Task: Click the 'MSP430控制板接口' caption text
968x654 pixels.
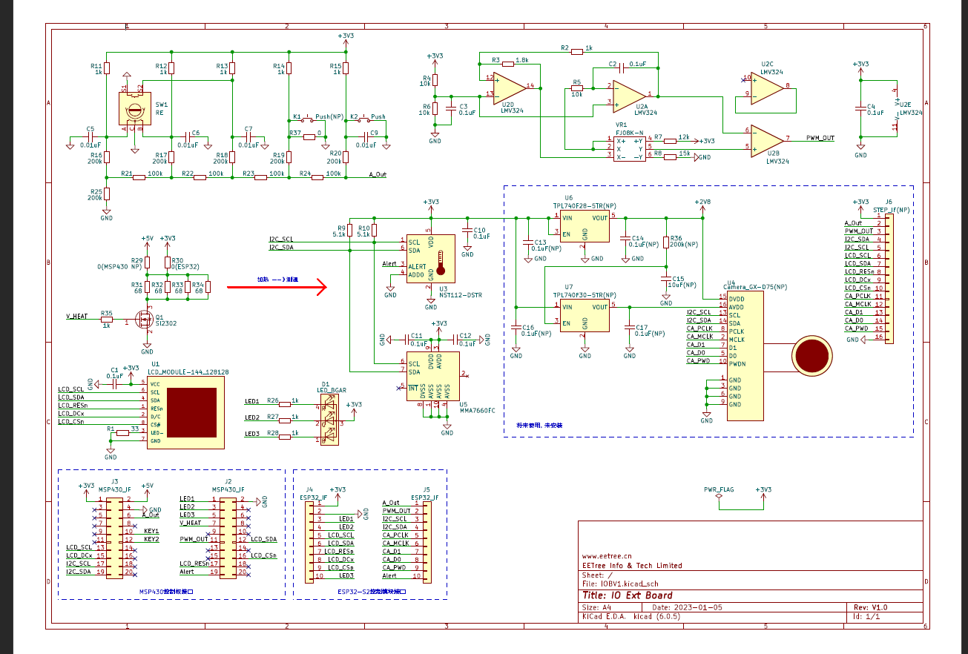Action: pos(166,592)
